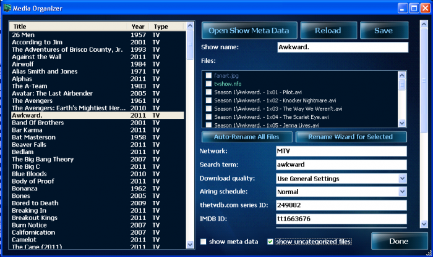This screenshot has height=257, width=433.
Task: Sort the list by Title column
Action: pyautogui.click(x=68, y=27)
